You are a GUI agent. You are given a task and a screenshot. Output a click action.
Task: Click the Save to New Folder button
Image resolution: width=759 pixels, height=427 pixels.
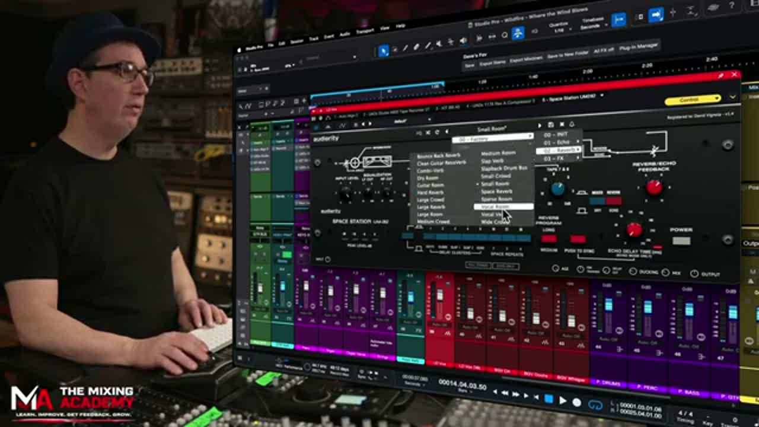(569, 55)
